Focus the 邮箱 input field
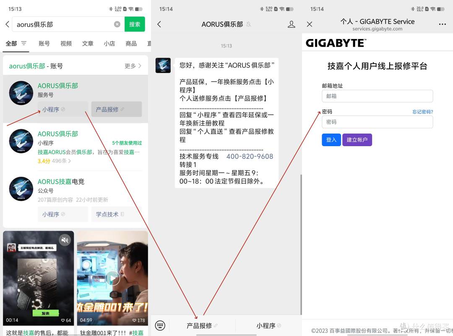The width and height of the screenshot is (453, 336). 377,96
